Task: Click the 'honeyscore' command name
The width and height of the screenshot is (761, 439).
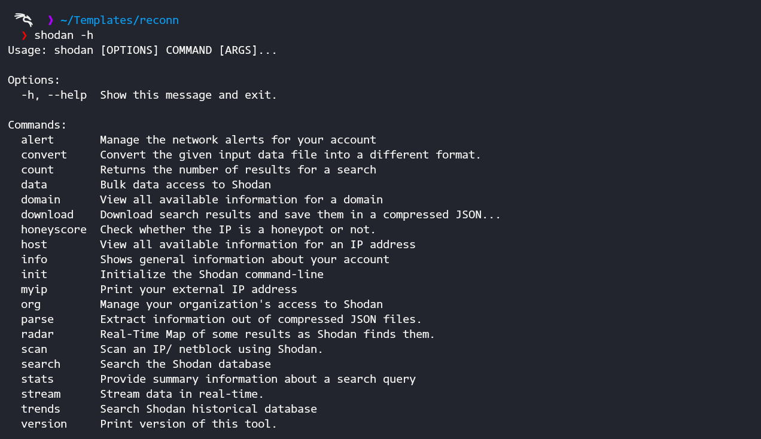Action: (x=54, y=230)
